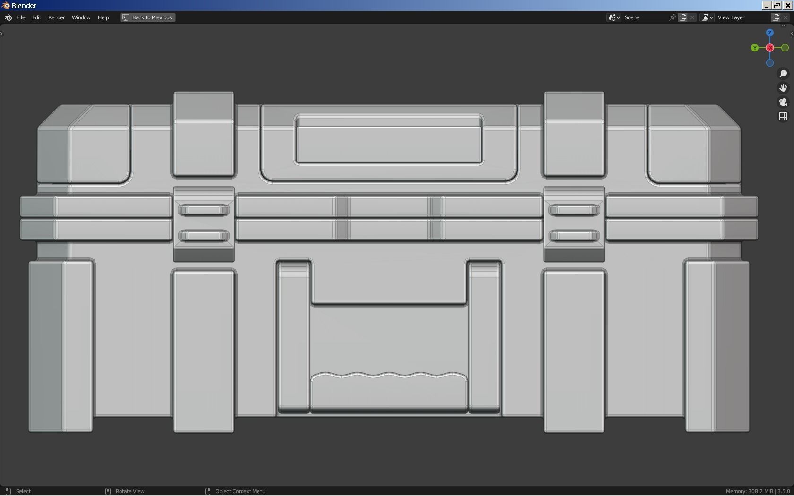Open the Render menu

pyautogui.click(x=56, y=17)
